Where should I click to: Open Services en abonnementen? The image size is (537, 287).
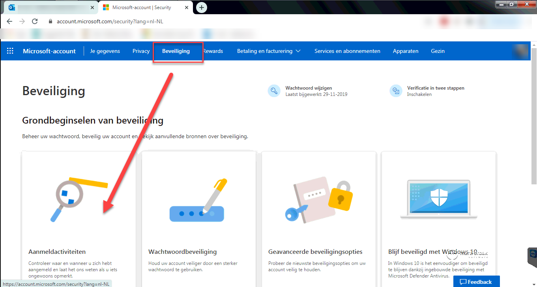point(347,51)
